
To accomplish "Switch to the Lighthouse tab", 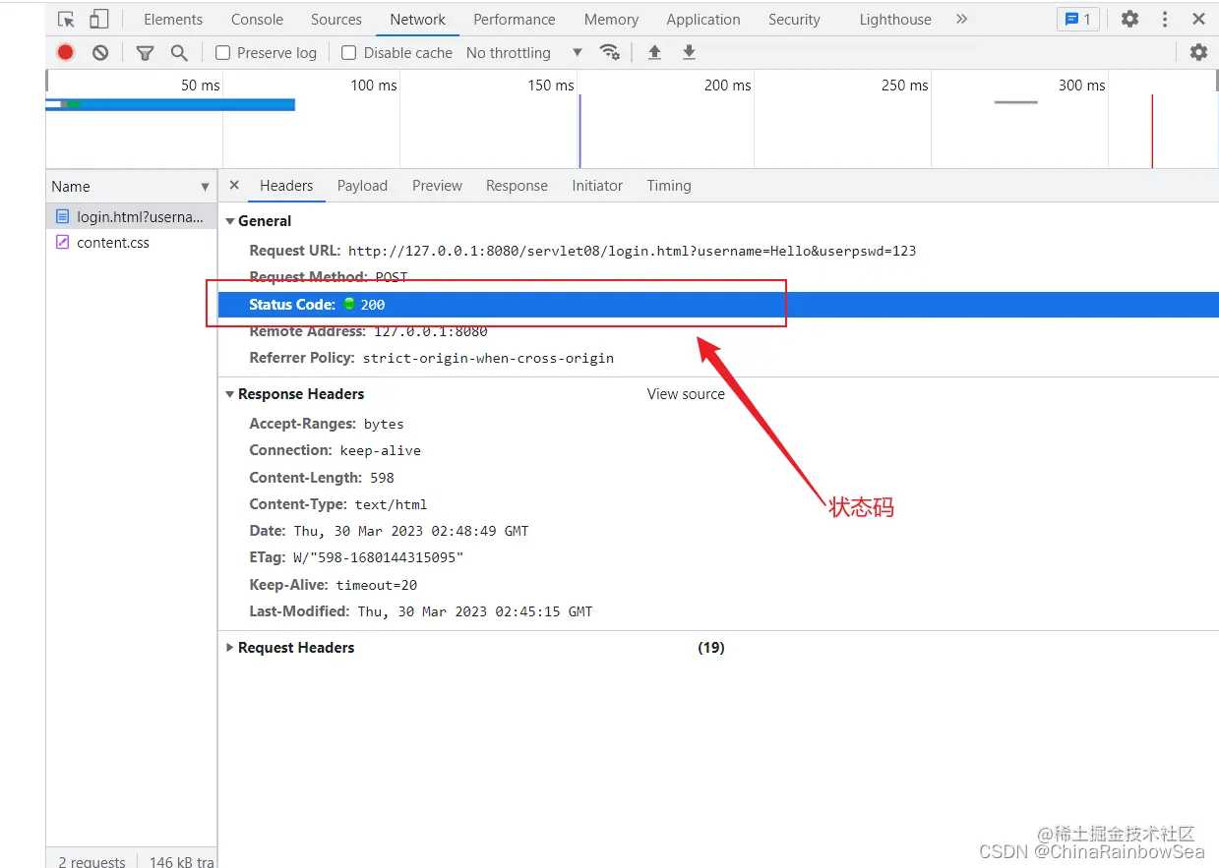I will pyautogui.click(x=895, y=20).
